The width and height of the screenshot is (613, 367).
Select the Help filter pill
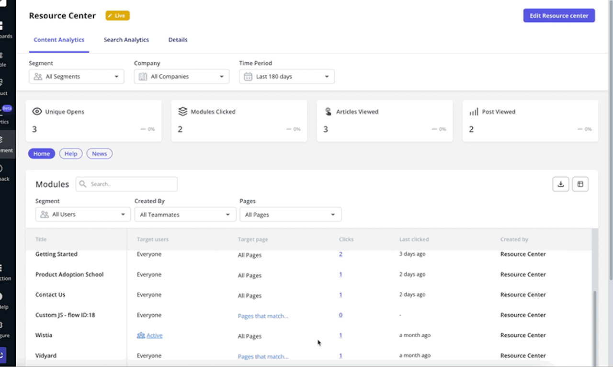point(71,154)
